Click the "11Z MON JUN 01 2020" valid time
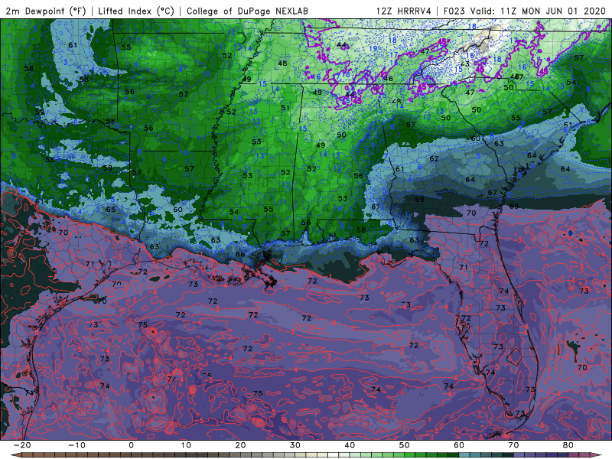 point(552,11)
